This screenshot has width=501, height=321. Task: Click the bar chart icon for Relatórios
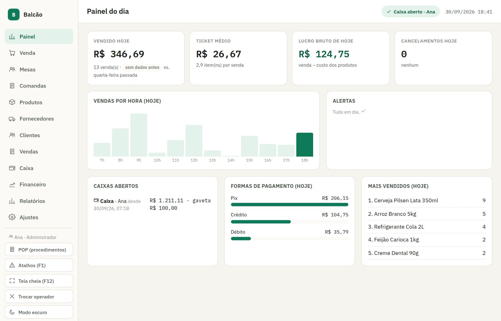click(12, 201)
